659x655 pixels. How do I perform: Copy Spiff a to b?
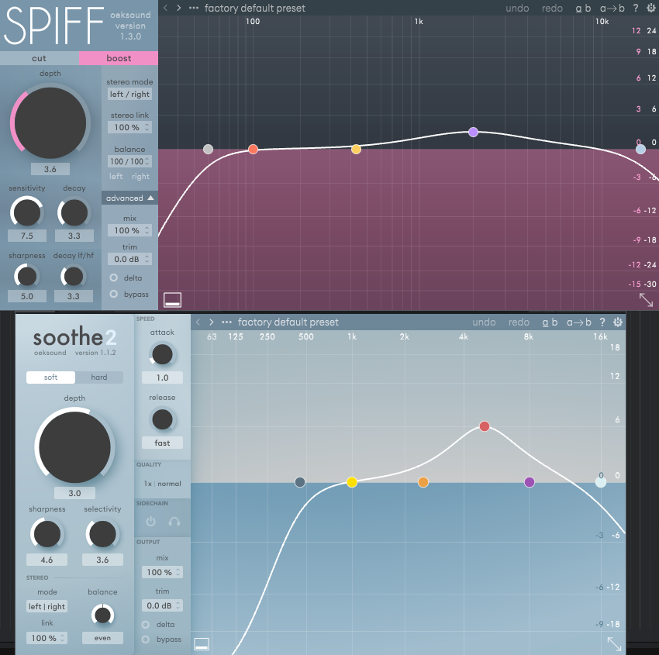[612, 9]
